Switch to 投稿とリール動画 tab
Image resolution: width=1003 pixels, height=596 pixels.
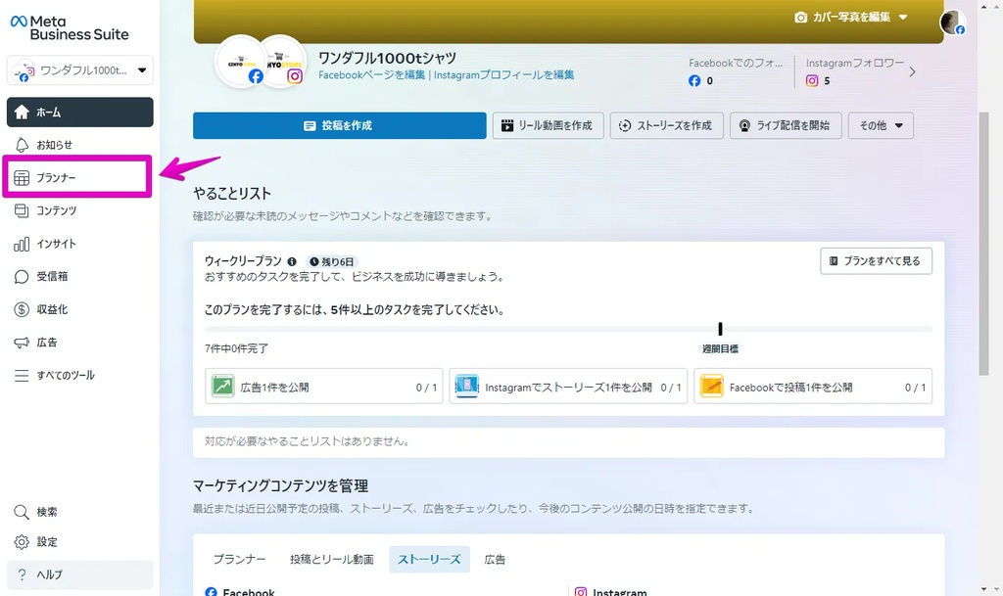click(x=331, y=560)
